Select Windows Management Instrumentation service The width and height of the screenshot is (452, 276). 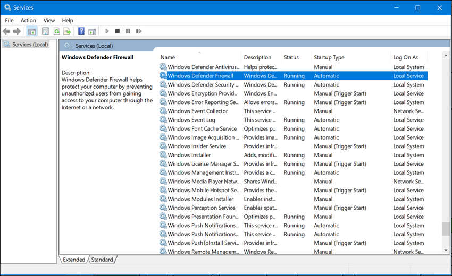[x=293, y=172]
